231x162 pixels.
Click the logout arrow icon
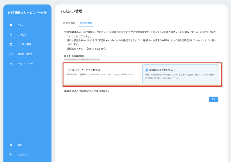(x=11, y=155)
